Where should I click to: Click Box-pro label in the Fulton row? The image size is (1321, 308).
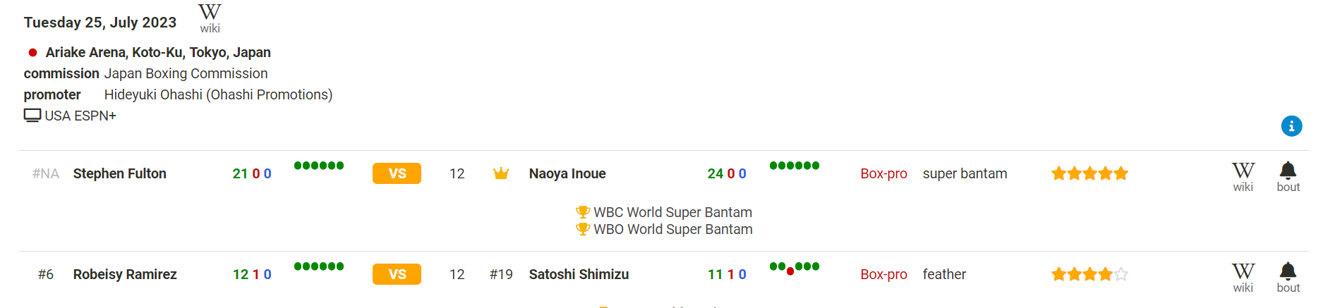tap(883, 173)
